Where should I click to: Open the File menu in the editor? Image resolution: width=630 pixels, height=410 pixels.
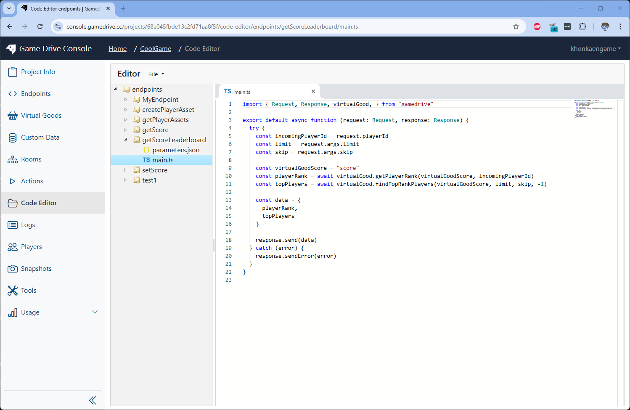pyautogui.click(x=156, y=74)
